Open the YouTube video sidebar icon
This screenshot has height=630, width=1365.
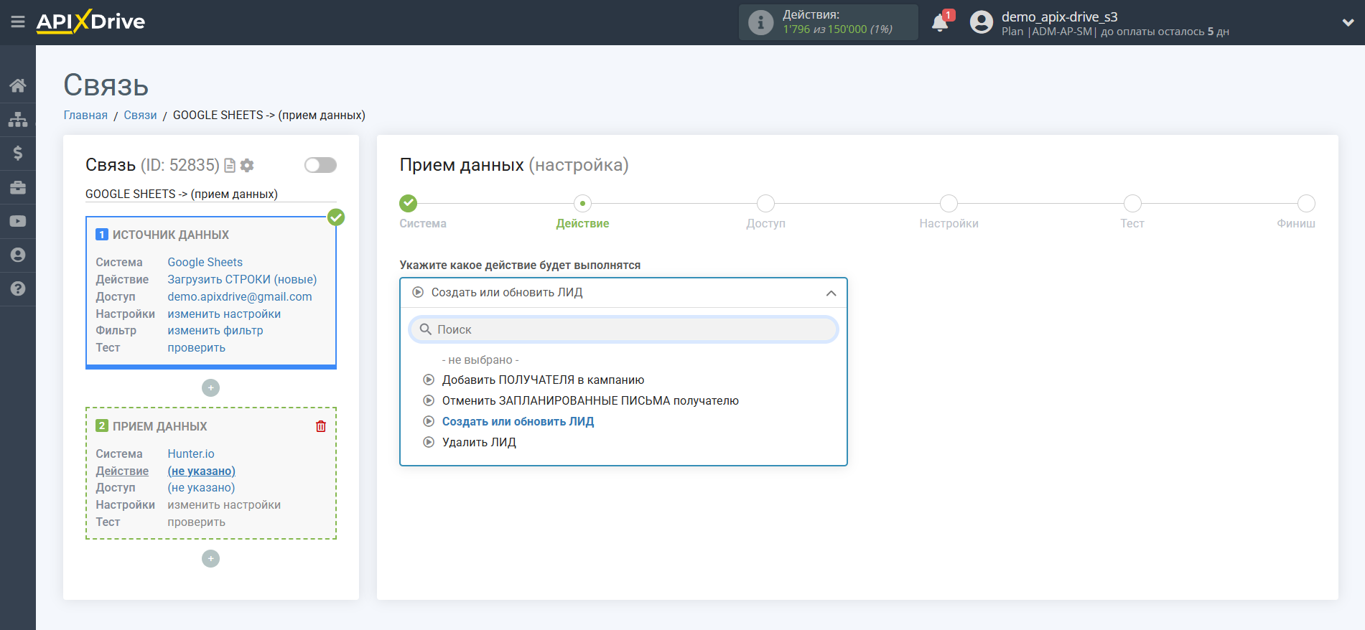[x=18, y=221]
